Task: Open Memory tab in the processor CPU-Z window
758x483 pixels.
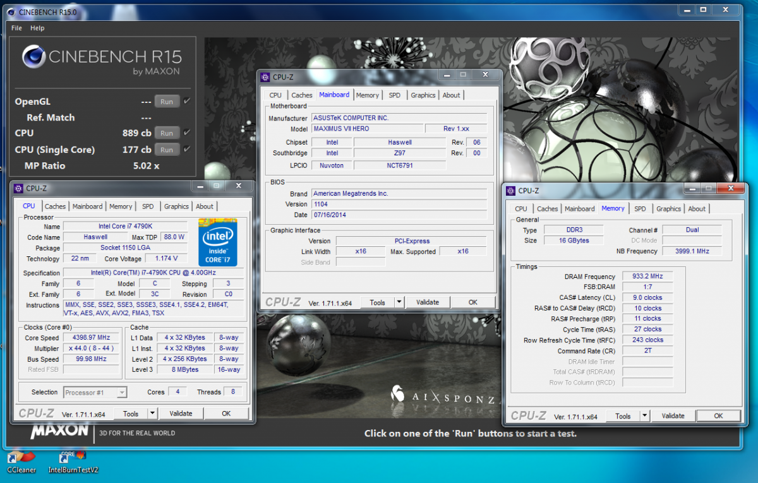Action: point(121,206)
